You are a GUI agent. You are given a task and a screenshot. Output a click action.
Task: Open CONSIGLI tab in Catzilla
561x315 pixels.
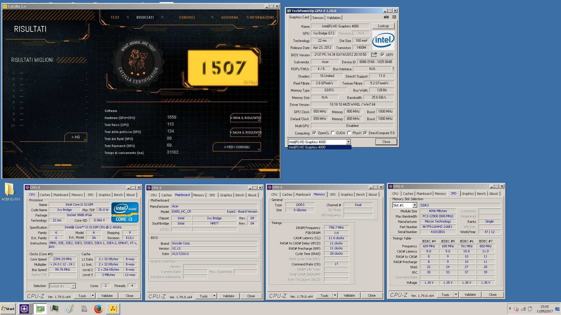tap(187, 17)
